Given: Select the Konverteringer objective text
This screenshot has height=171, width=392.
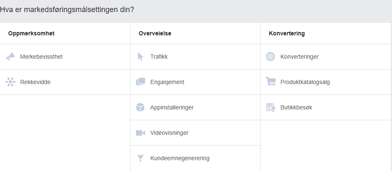Looking at the screenshot, I should tap(299, 57).
